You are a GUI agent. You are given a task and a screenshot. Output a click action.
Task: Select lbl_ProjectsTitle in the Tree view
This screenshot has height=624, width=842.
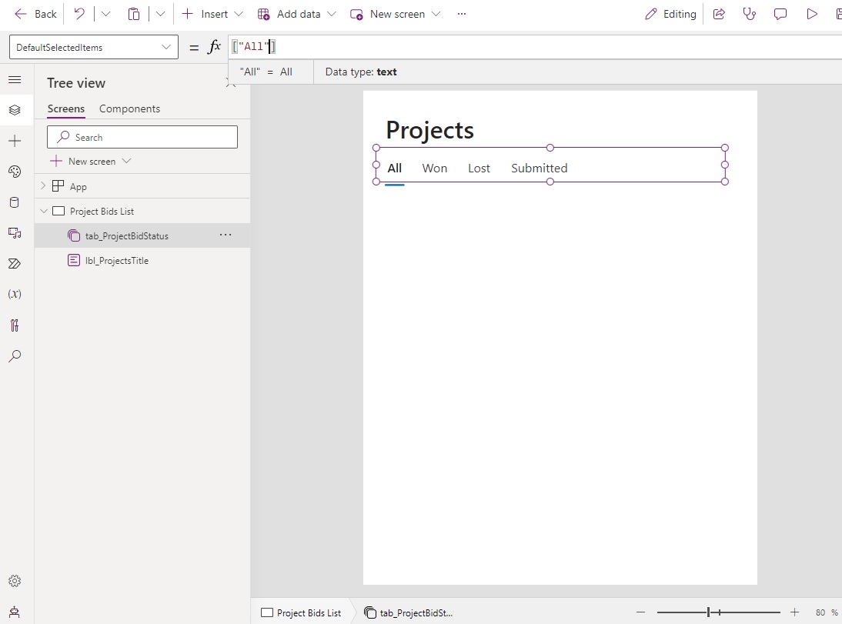tap(117, 260)
